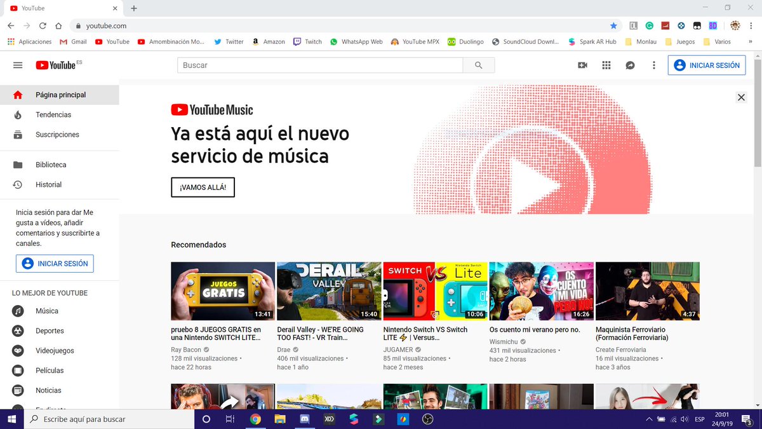The height and width of the screenshot is (429, 762).
Task: Open the notification center icon
Action: coord(746,419)
